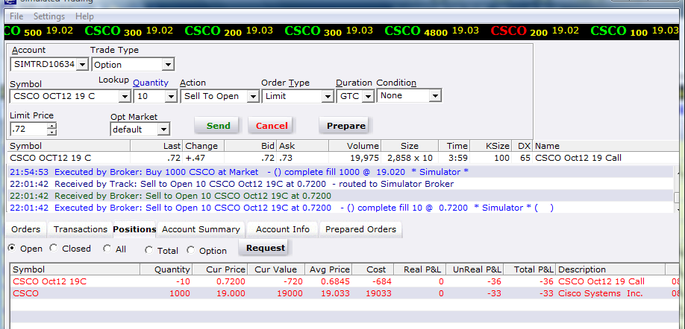Open the File menu
This screenshot has height=329, width=685.
(16, 16)
